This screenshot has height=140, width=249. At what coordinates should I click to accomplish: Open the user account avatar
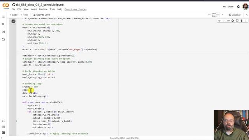point(245,7)
